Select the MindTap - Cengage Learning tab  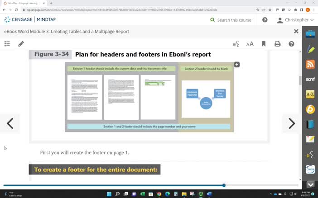pyautogui.click(x=23, y=3)
